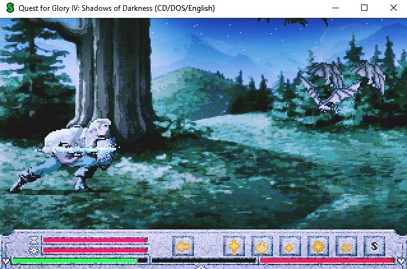Click the red enemy health bar
The width and height of the screenshot is (407, 269).
click(327, 261)
